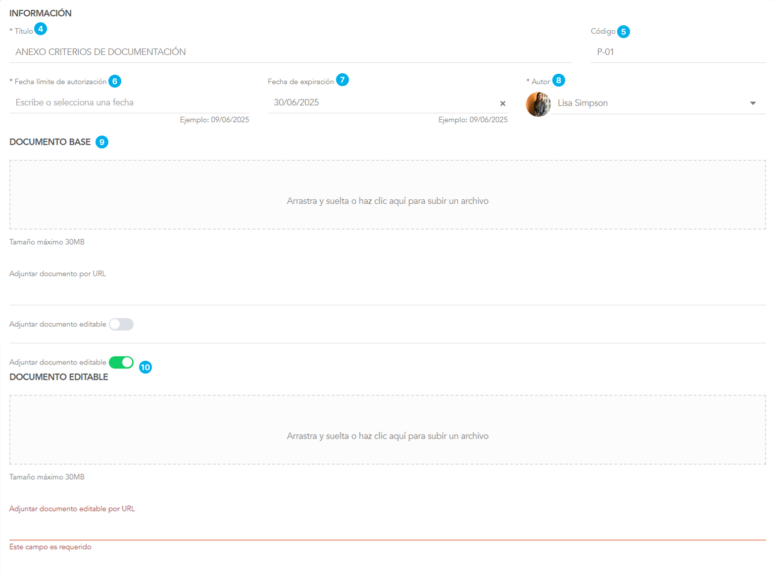Click Lisa Simpson's avatar photo
The image size is (775, 573).
538,104
